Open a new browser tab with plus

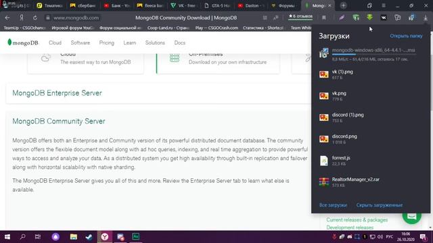pyautogui.click(x=343, y=5)
